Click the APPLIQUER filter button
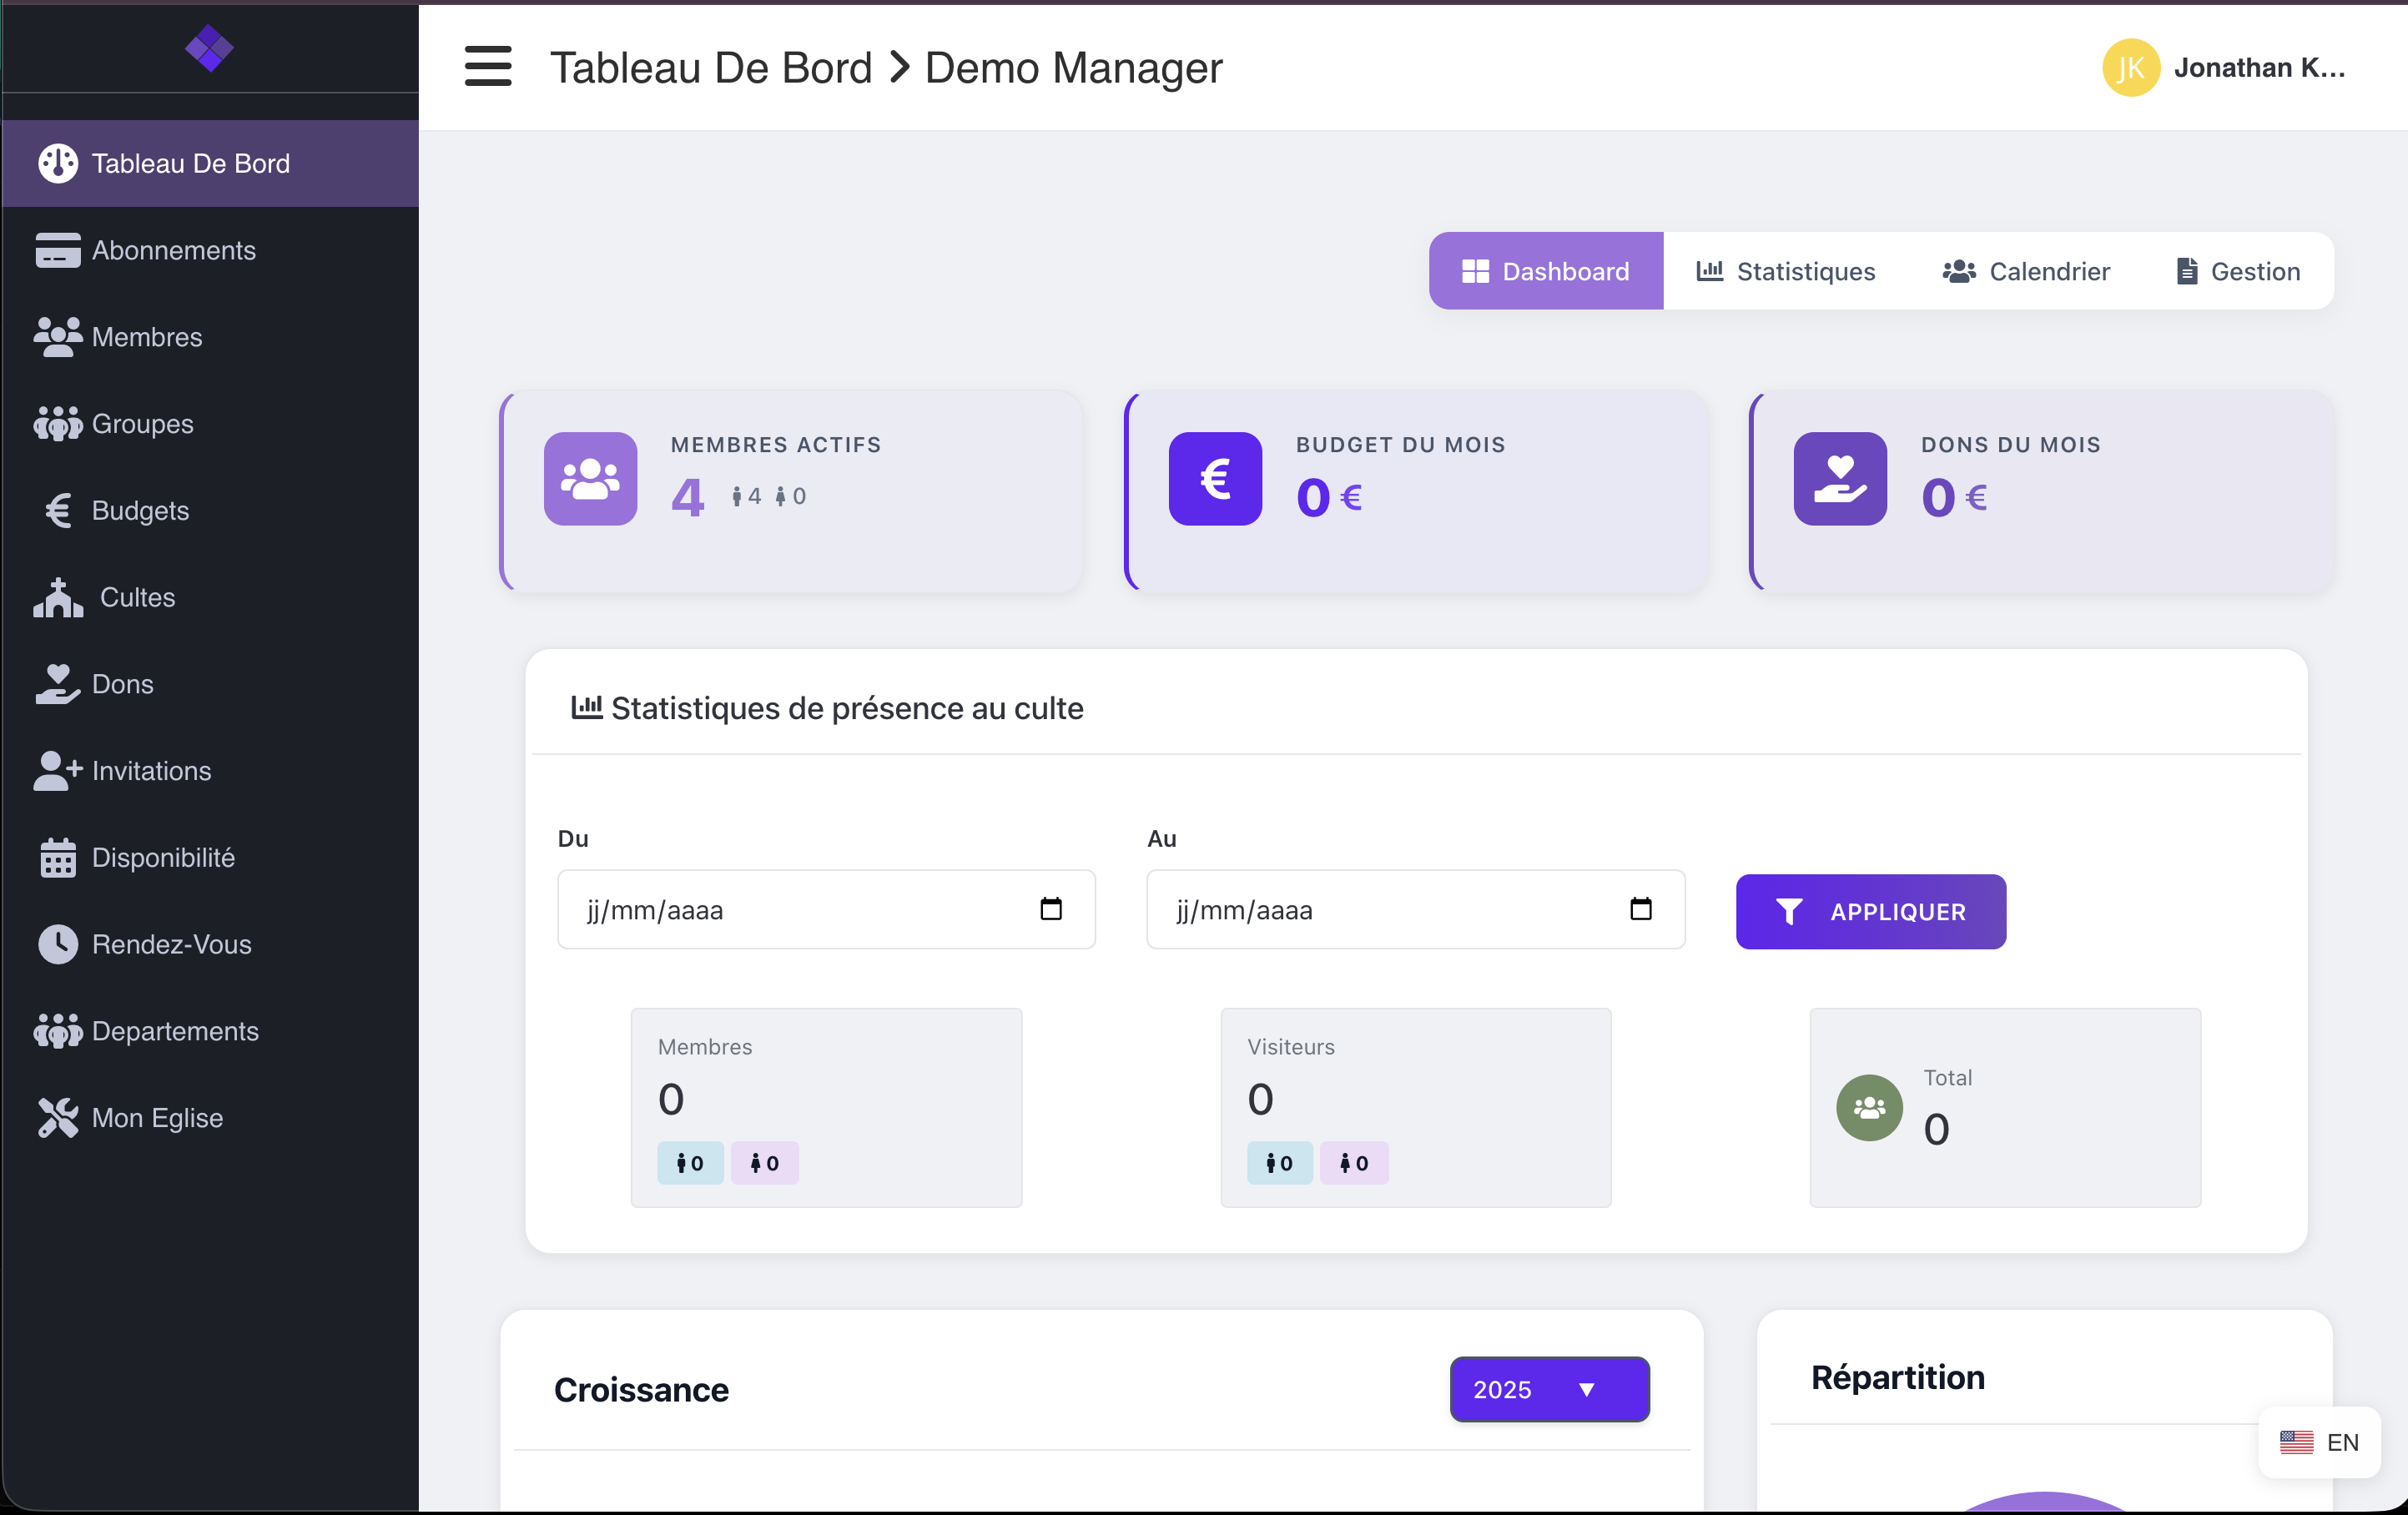 1870,911
